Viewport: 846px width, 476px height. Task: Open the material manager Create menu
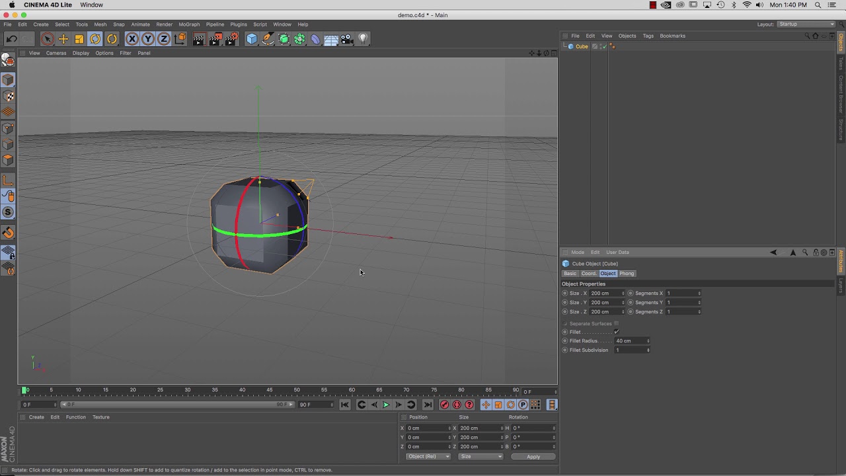pyautogui.click(x=36, y=417)
